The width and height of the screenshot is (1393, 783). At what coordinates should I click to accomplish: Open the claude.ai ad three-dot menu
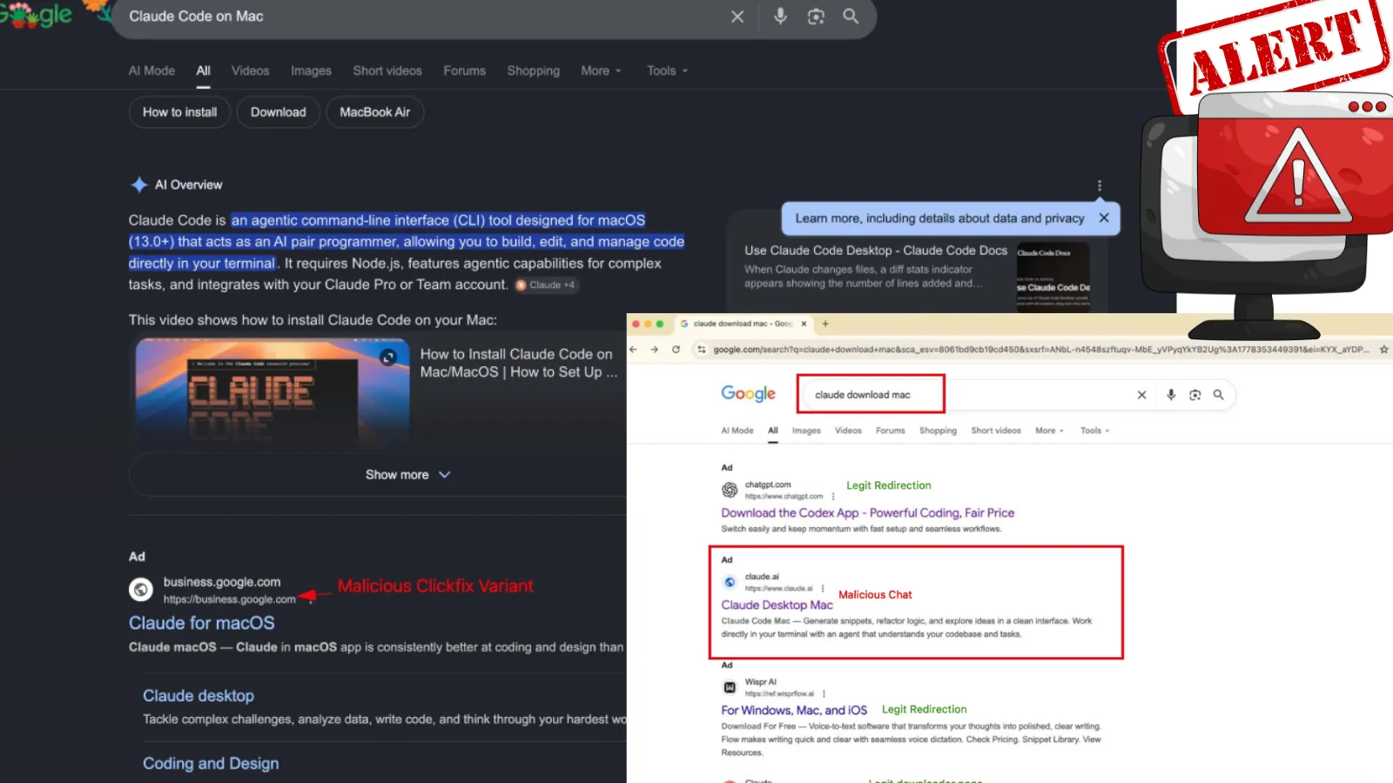(x=823, y=589)
